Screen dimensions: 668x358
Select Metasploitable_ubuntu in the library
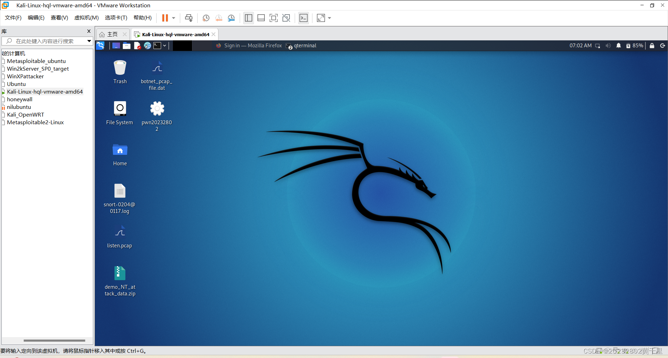pyautogui.click(x=36, y=61)
